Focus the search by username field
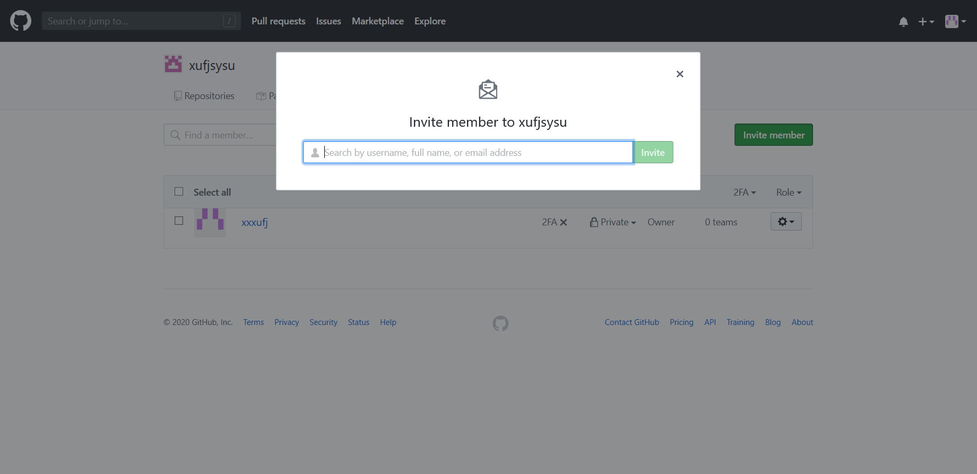The height and width of the screenshot is (474, 977). point(468,153)
